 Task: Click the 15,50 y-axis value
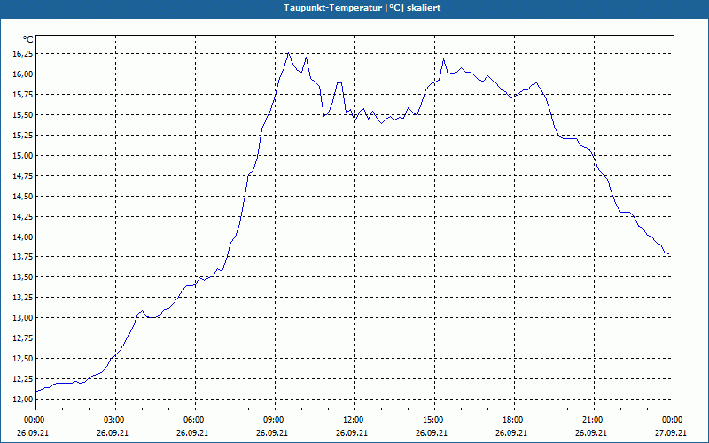22,115
